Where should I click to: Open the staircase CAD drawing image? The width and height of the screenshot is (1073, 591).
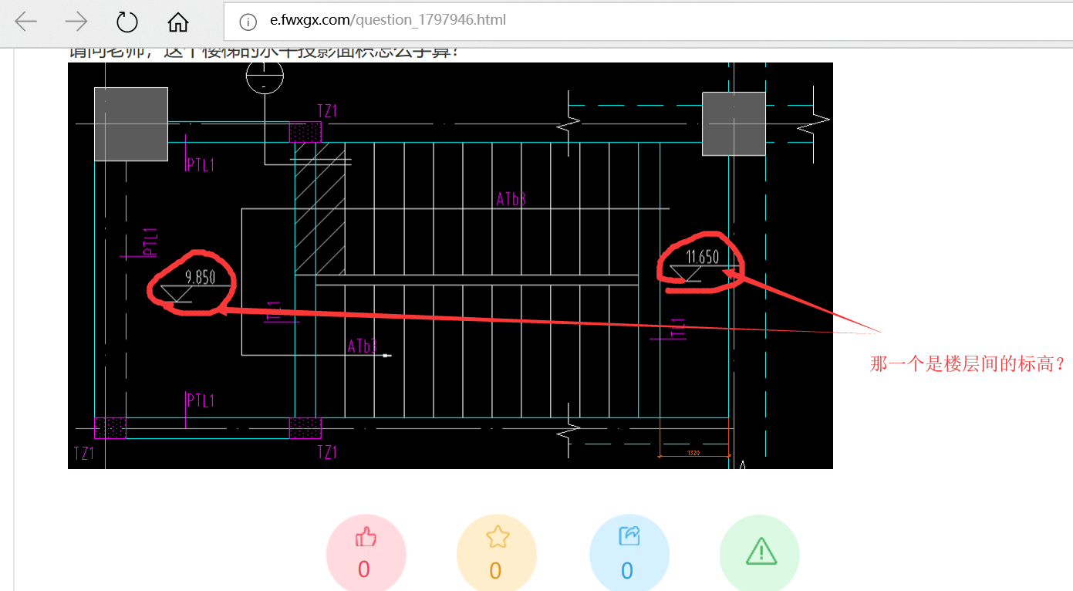[x=450, y=265]
